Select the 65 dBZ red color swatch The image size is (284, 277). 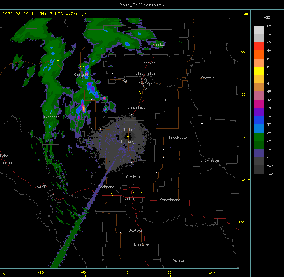(x=259, y=46)
